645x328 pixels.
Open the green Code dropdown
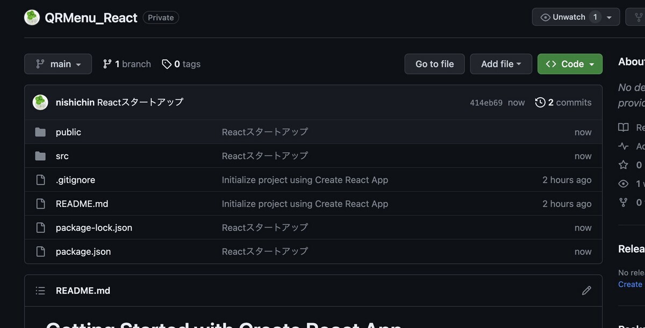[570, 63]
